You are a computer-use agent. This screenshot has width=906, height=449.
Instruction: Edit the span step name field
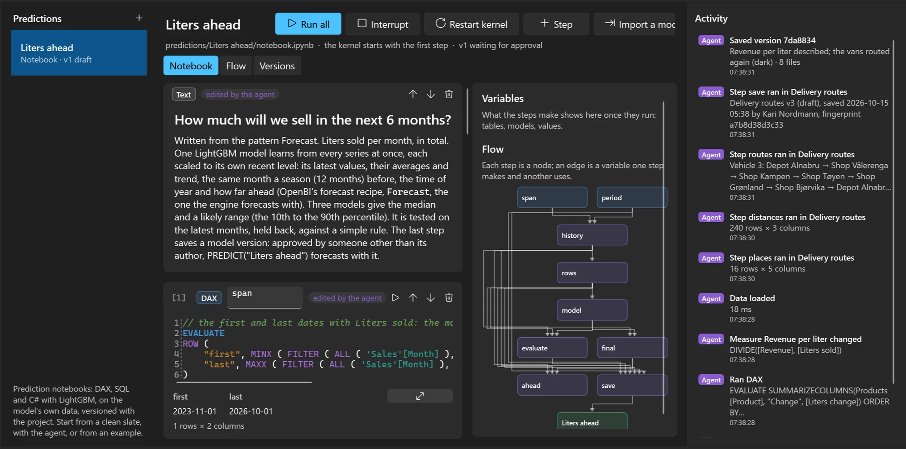pos(265,297)
